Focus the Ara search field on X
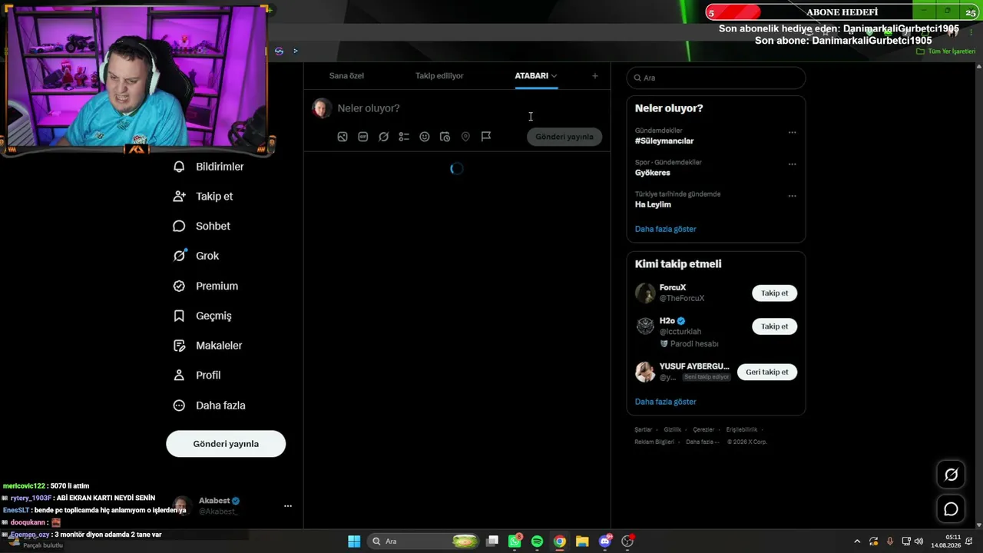Screen dimensions: 983x553 (716, 78)
